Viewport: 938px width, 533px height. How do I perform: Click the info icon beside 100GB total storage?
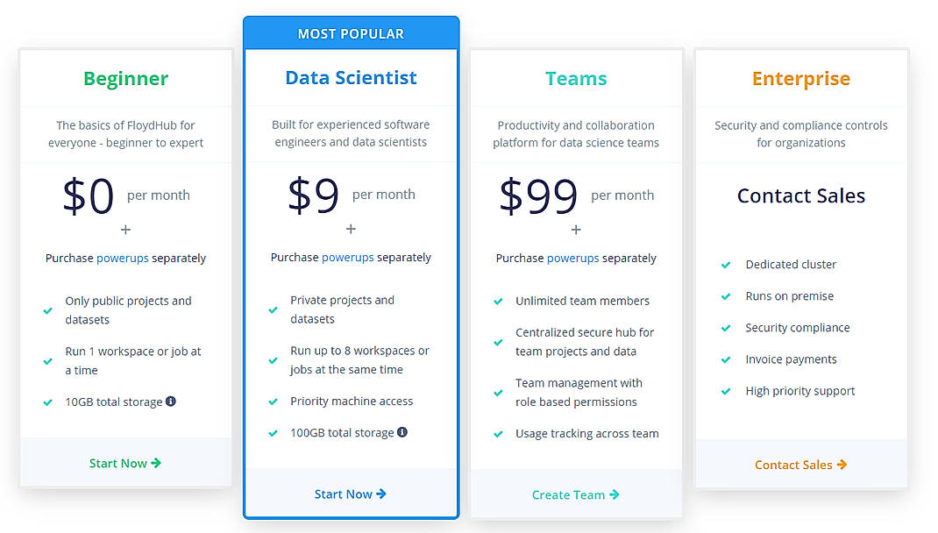[x=401, y=431]
